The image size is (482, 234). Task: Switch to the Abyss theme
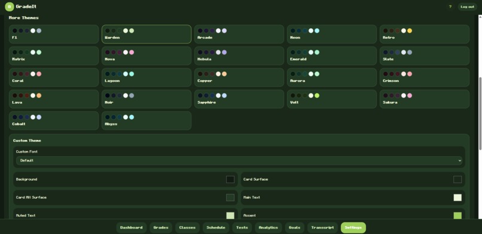coord(147,120)
